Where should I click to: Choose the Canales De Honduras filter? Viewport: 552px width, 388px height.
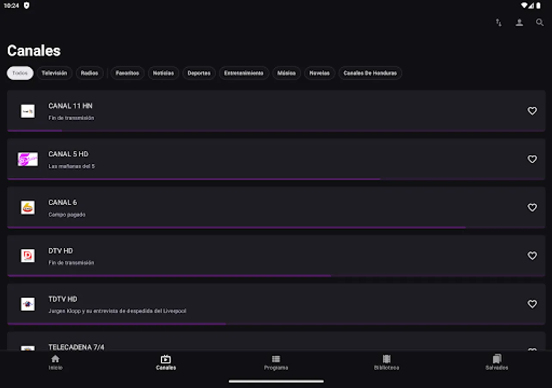[370, 73]
